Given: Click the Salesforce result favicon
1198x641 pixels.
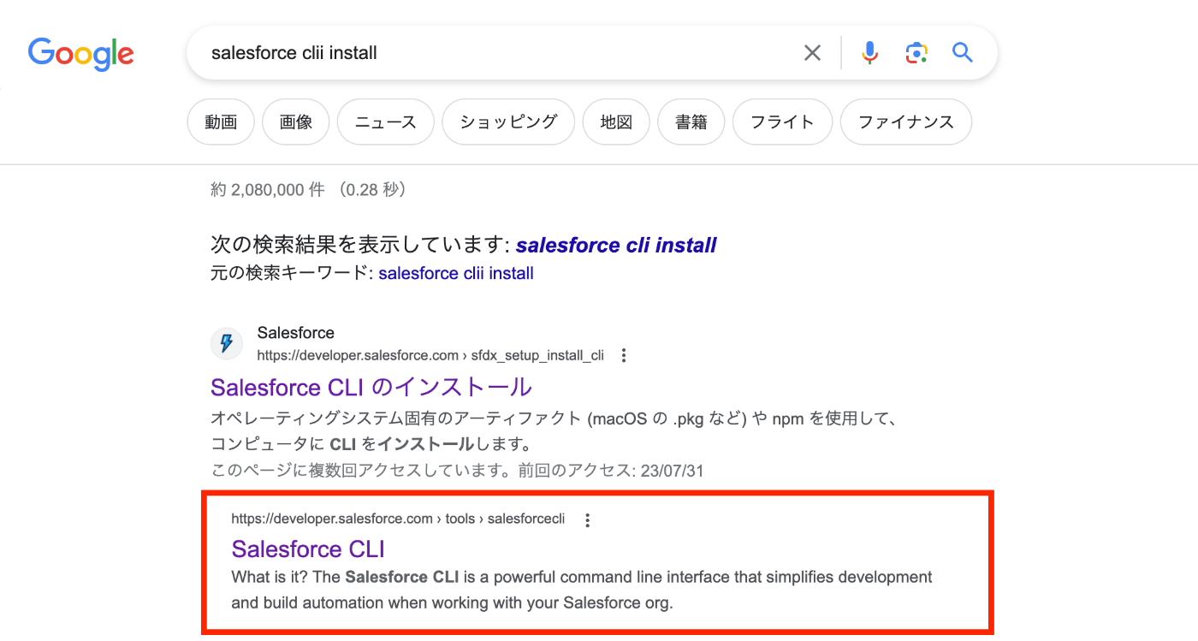Looking at the screenshot, I should point(227,344).
